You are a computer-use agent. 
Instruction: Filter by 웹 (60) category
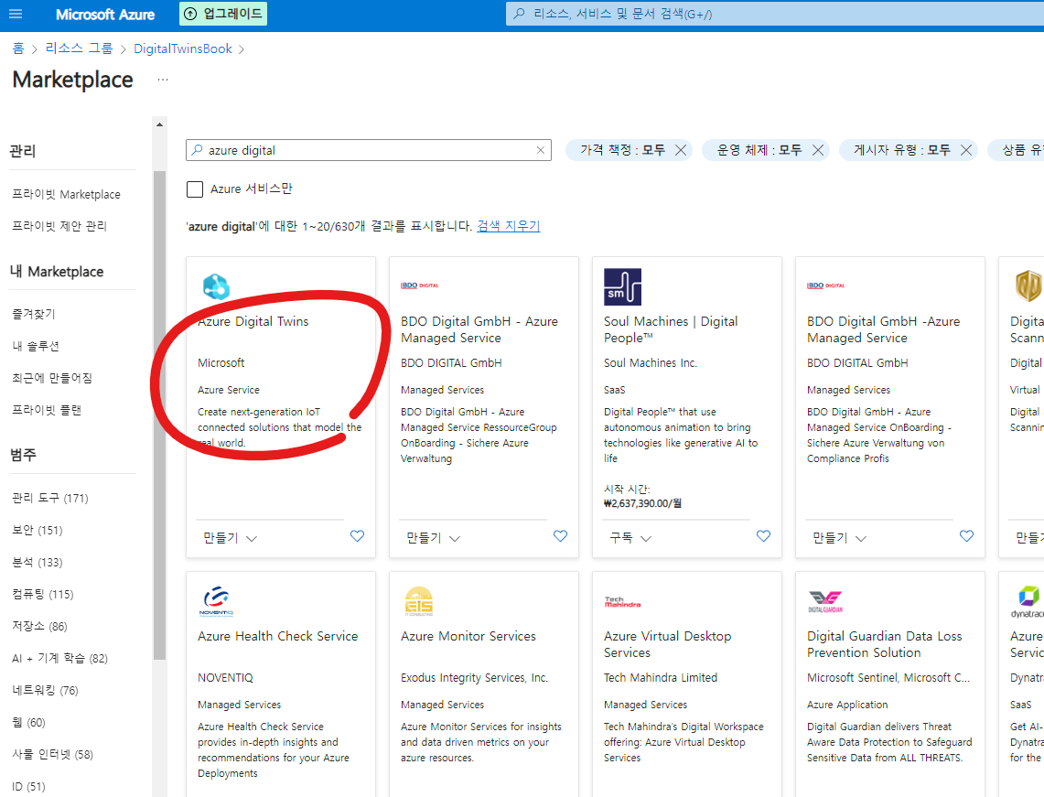point(28,723)
